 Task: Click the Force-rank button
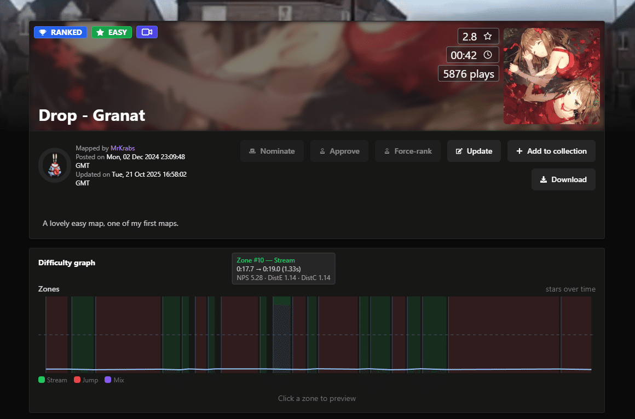(x=408, y=151)
